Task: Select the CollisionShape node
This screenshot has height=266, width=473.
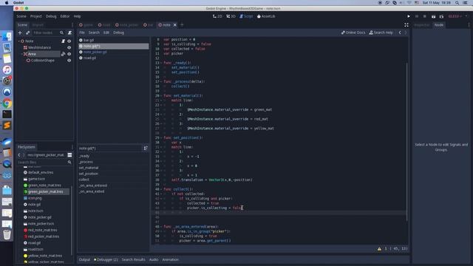Action: (x=43, y=61)
